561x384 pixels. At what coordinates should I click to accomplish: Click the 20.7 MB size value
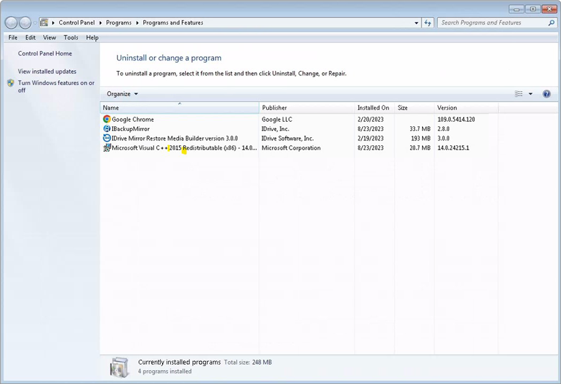click(420, 148)
